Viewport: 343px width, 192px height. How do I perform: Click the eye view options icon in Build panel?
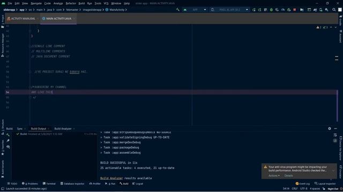pos(8,147)
